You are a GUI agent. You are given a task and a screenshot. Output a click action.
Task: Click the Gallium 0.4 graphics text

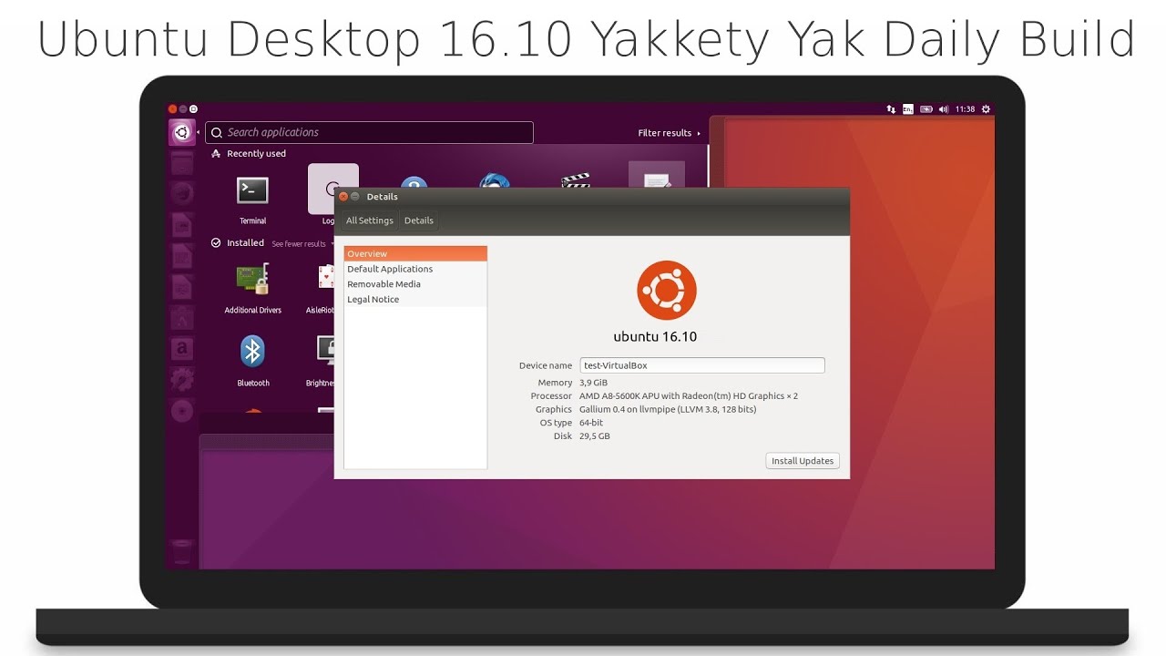(668, 410)
